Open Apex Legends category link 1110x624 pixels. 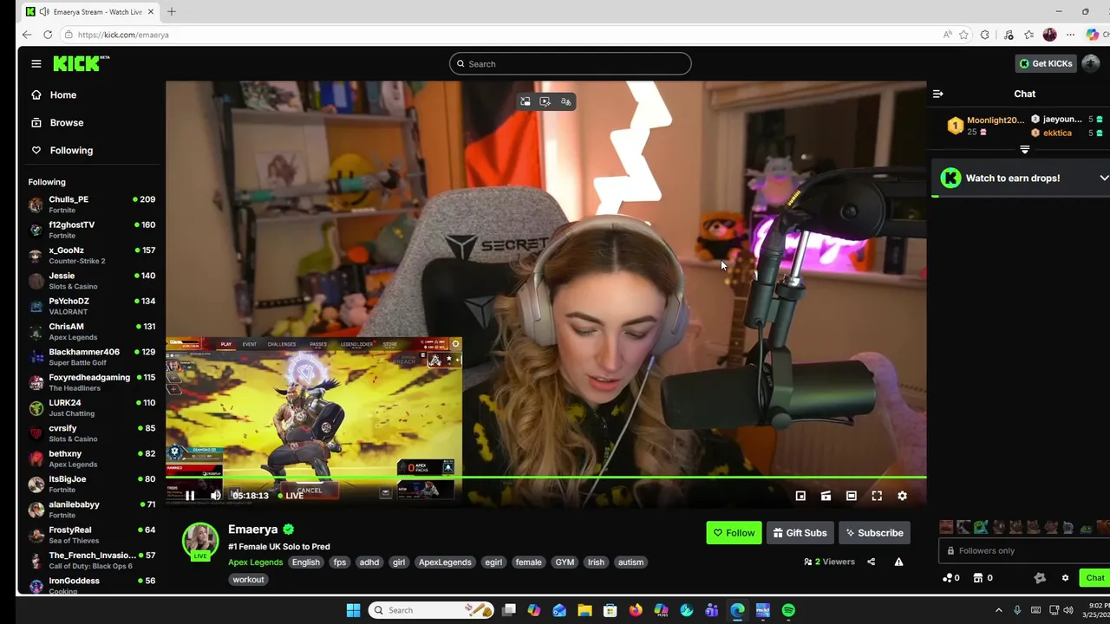(x=255, y=562)
